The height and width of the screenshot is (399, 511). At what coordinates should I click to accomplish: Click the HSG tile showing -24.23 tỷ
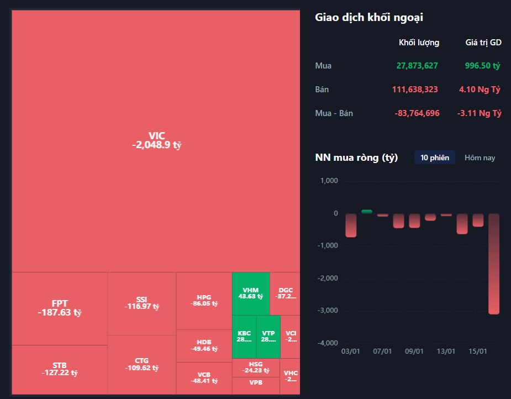(x=256, y=367)
